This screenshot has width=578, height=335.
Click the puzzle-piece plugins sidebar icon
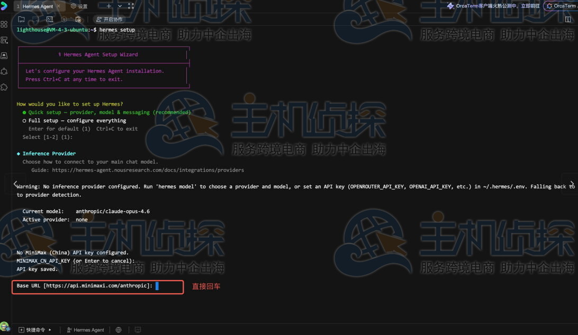pos(4,87)
